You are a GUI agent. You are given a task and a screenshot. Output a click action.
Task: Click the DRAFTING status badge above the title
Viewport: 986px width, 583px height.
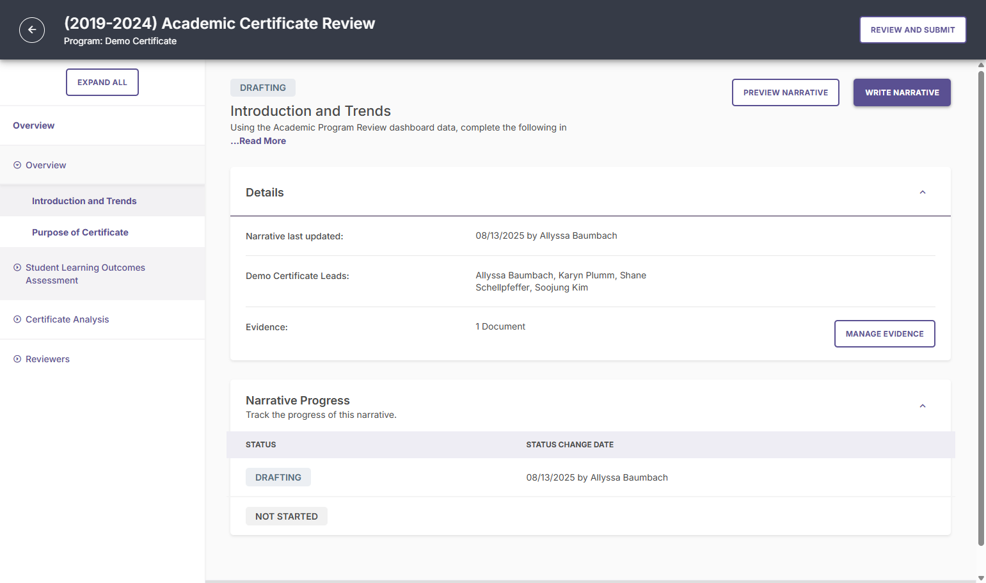pos(263,88)
